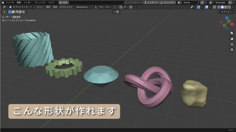The height and width of the screenshot is (132, 236).
Task: Open the RetopoFlow dropdown
Action: click(84, 7)
